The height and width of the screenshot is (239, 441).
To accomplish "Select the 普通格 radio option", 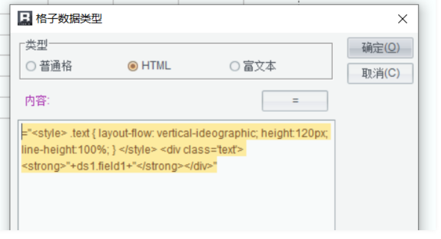I will pos(31,66).
